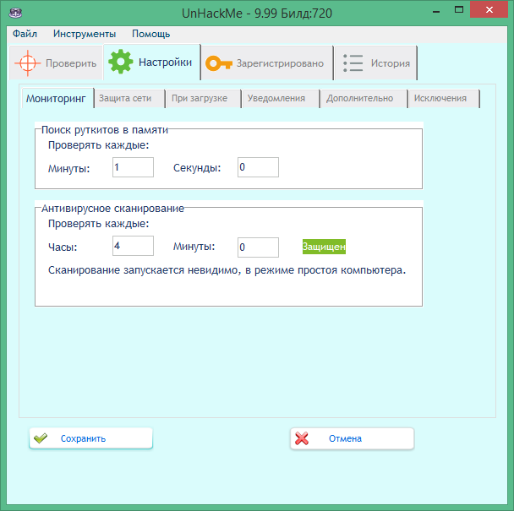Open the Инструменты menu
The height and width of the screenshot is (511, 514).
coord(85,34)
